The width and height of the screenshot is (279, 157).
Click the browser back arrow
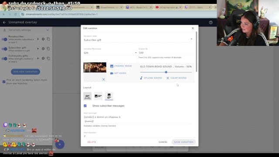coord(4,14)
